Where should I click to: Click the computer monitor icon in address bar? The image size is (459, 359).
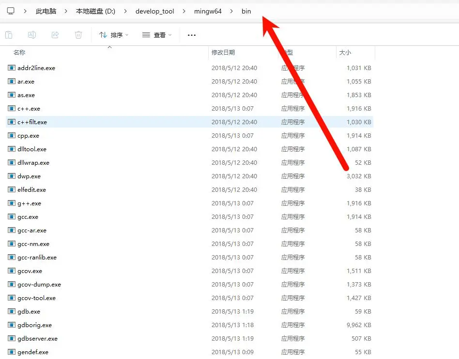(11, 11)
